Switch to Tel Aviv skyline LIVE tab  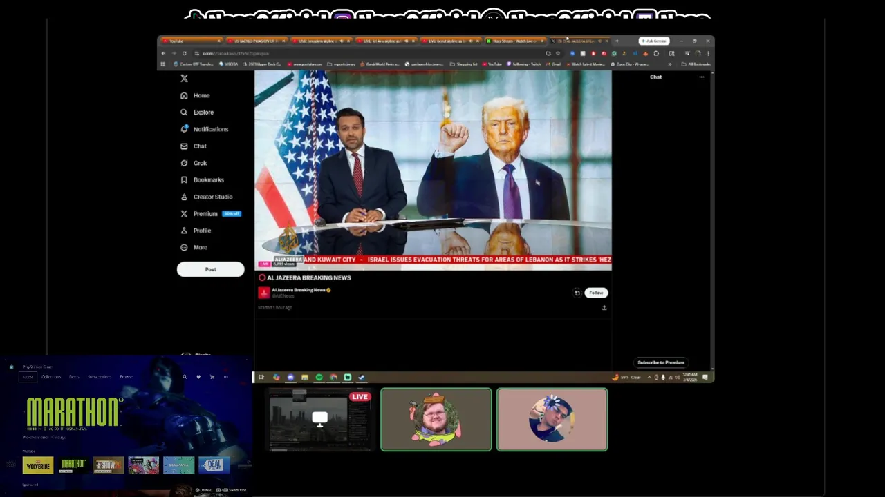pyautogui.click(x=387, y=41)
